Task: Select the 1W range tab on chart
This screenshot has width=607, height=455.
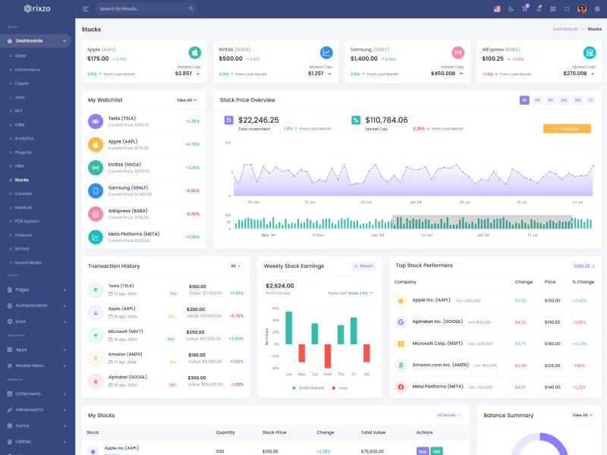Action: click(537, 100)
